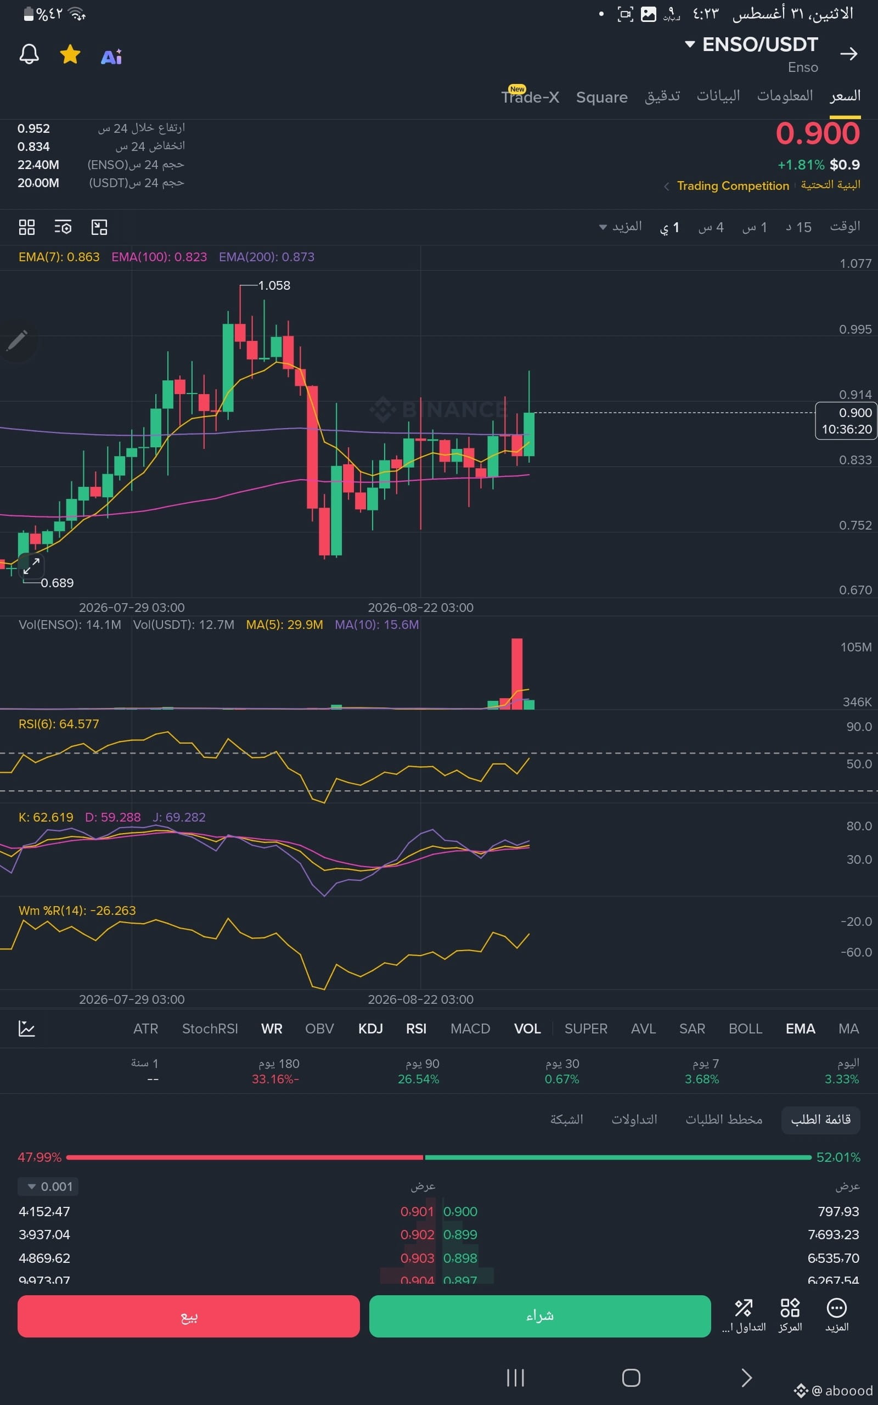878x1405 pixels.
Task: Open the تدقيق tab
Action: (662, 97)
